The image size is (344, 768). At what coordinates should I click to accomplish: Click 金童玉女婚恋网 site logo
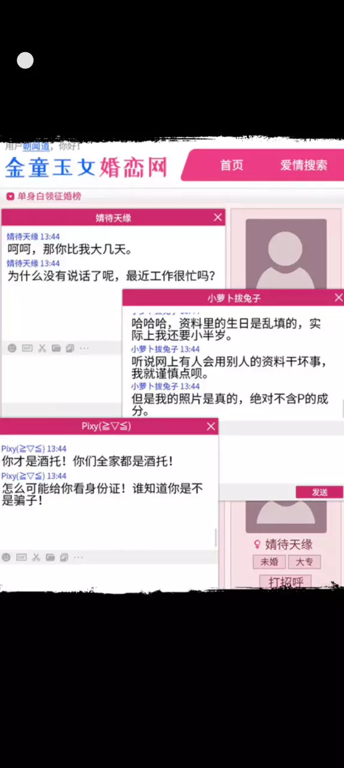86,167
